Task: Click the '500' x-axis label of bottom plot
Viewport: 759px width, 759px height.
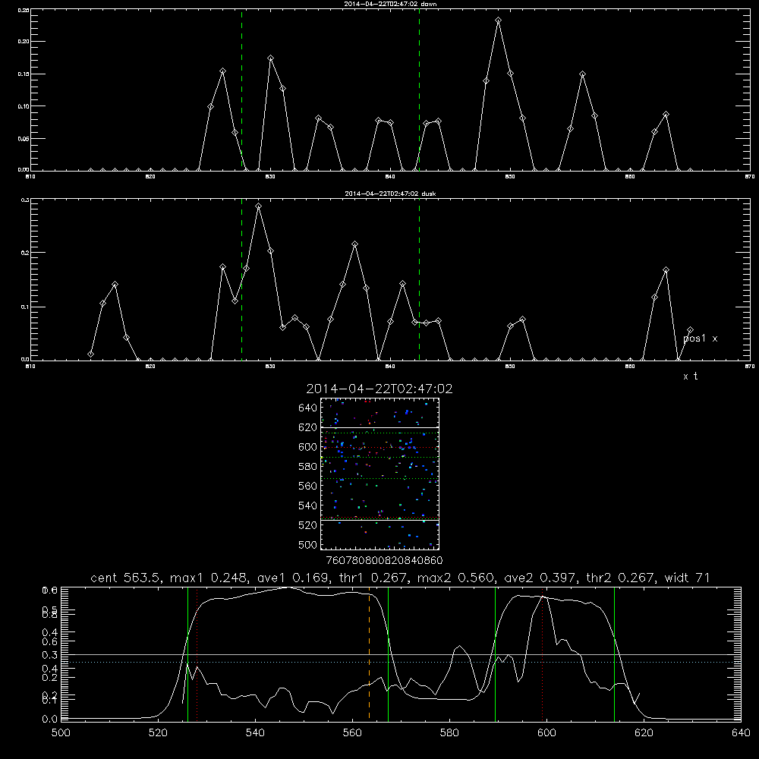Action: click(x=61, y=733)
